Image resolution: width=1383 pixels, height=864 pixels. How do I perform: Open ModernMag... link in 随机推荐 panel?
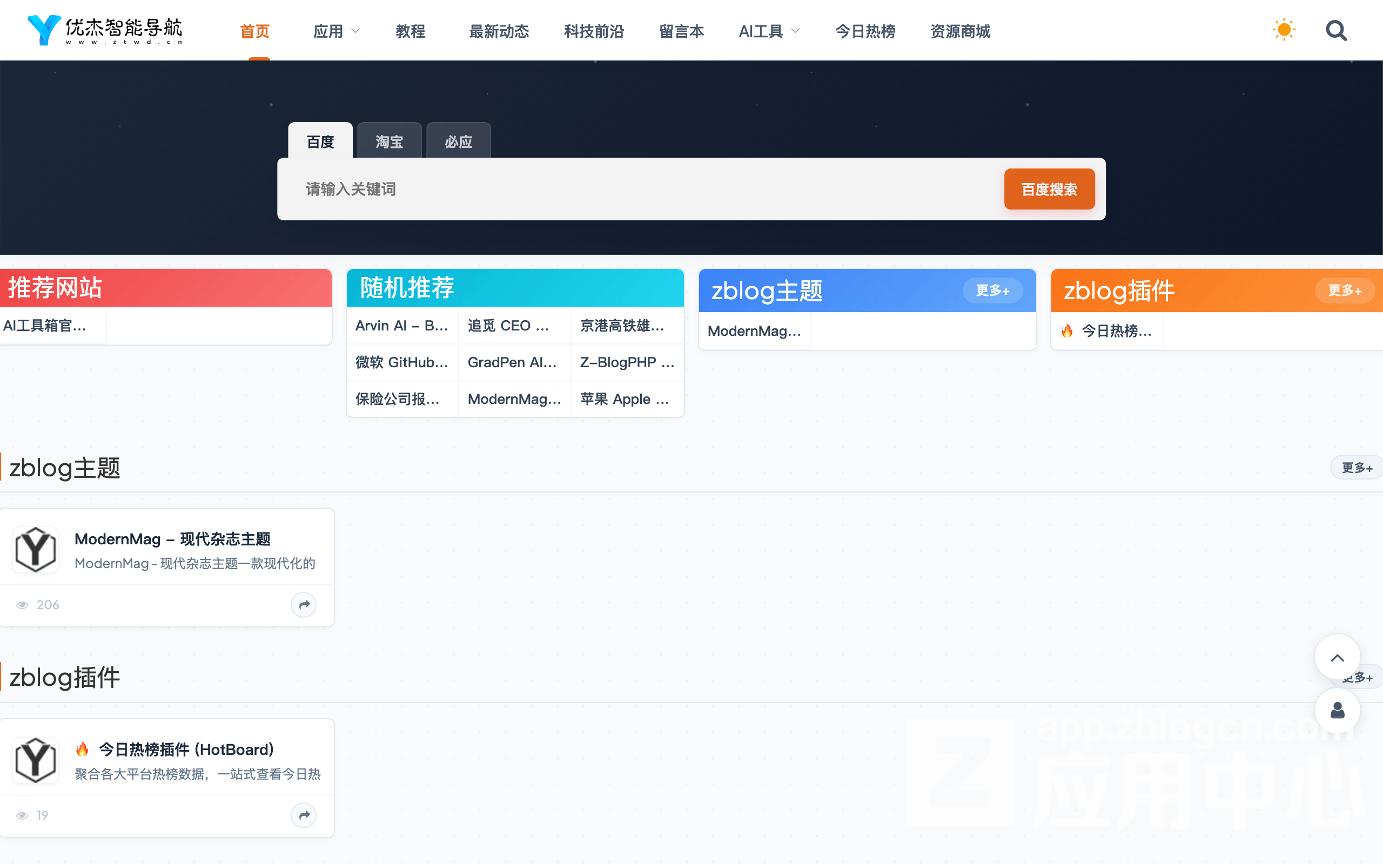pyautogui.click(x=514, y=399)
